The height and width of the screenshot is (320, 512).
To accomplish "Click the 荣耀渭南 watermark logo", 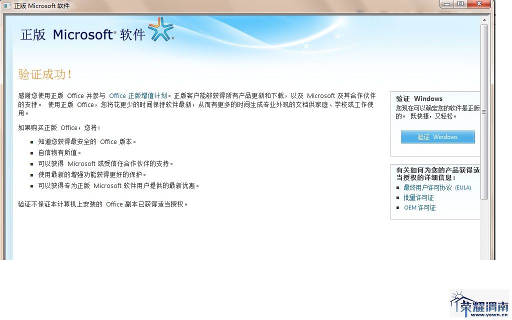I will pyautogui.click(x=479, y=304).
